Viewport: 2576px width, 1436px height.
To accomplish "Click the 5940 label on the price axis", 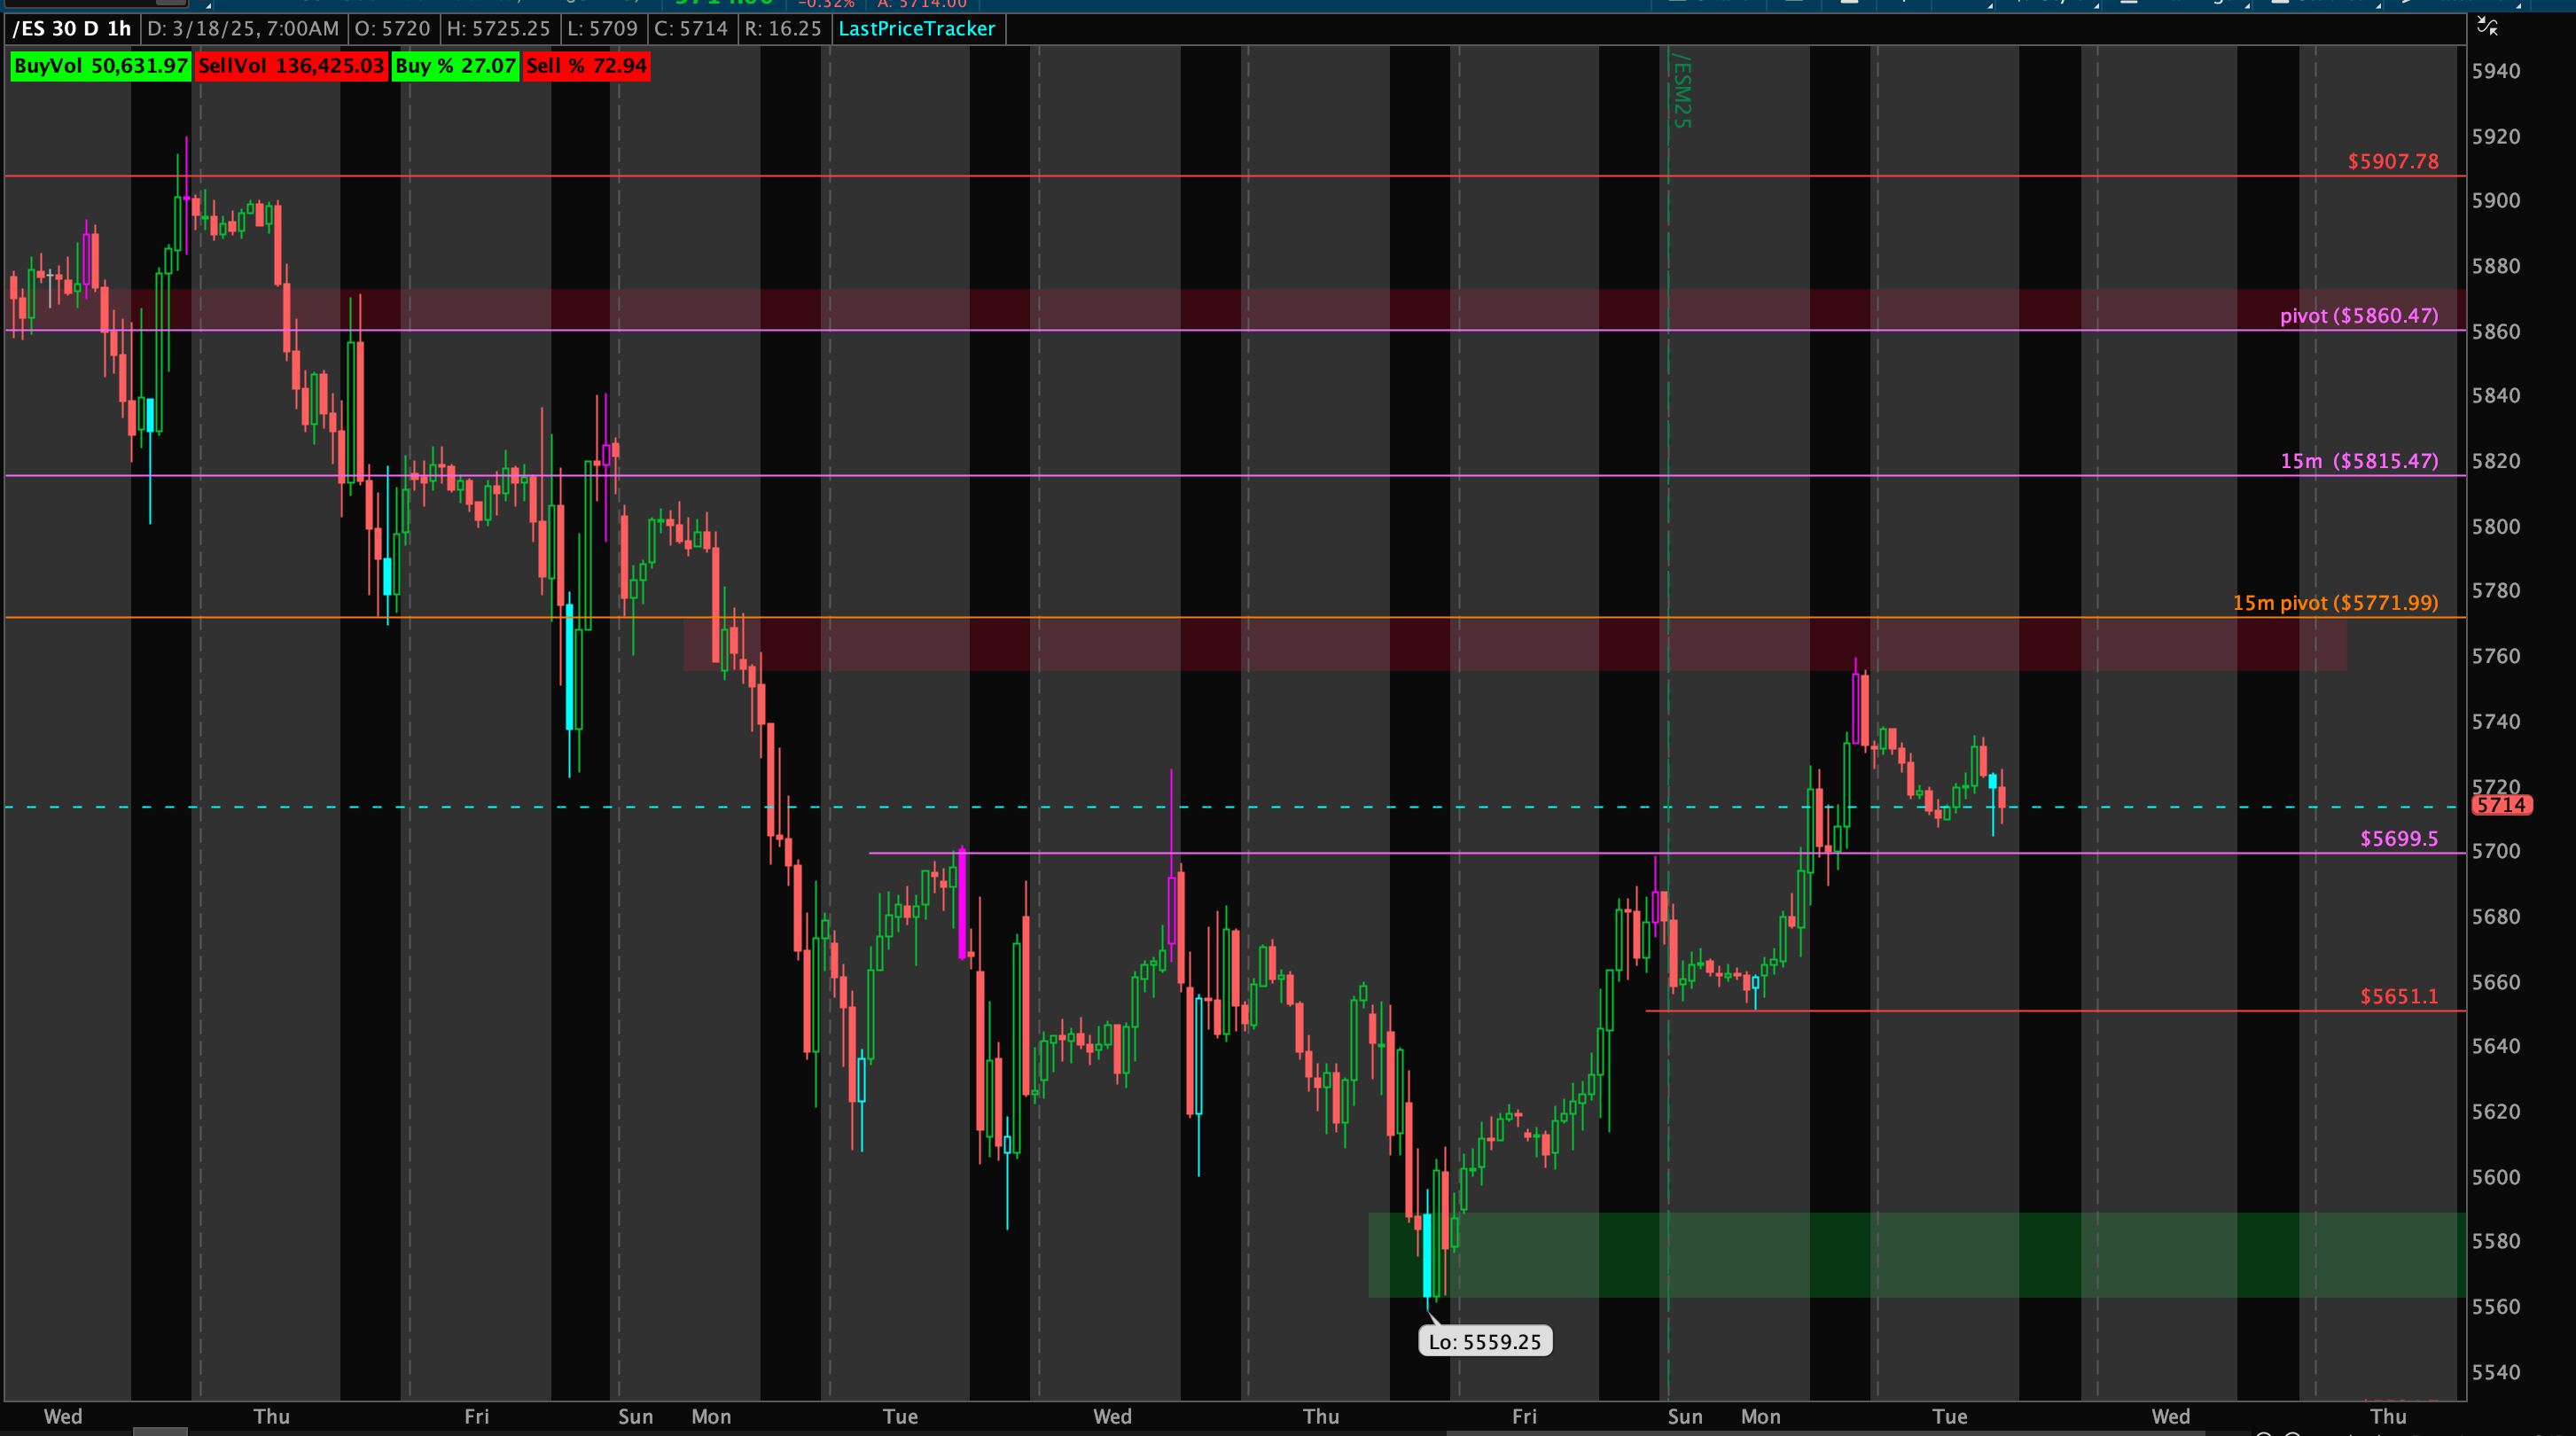I will (2495, 71).
